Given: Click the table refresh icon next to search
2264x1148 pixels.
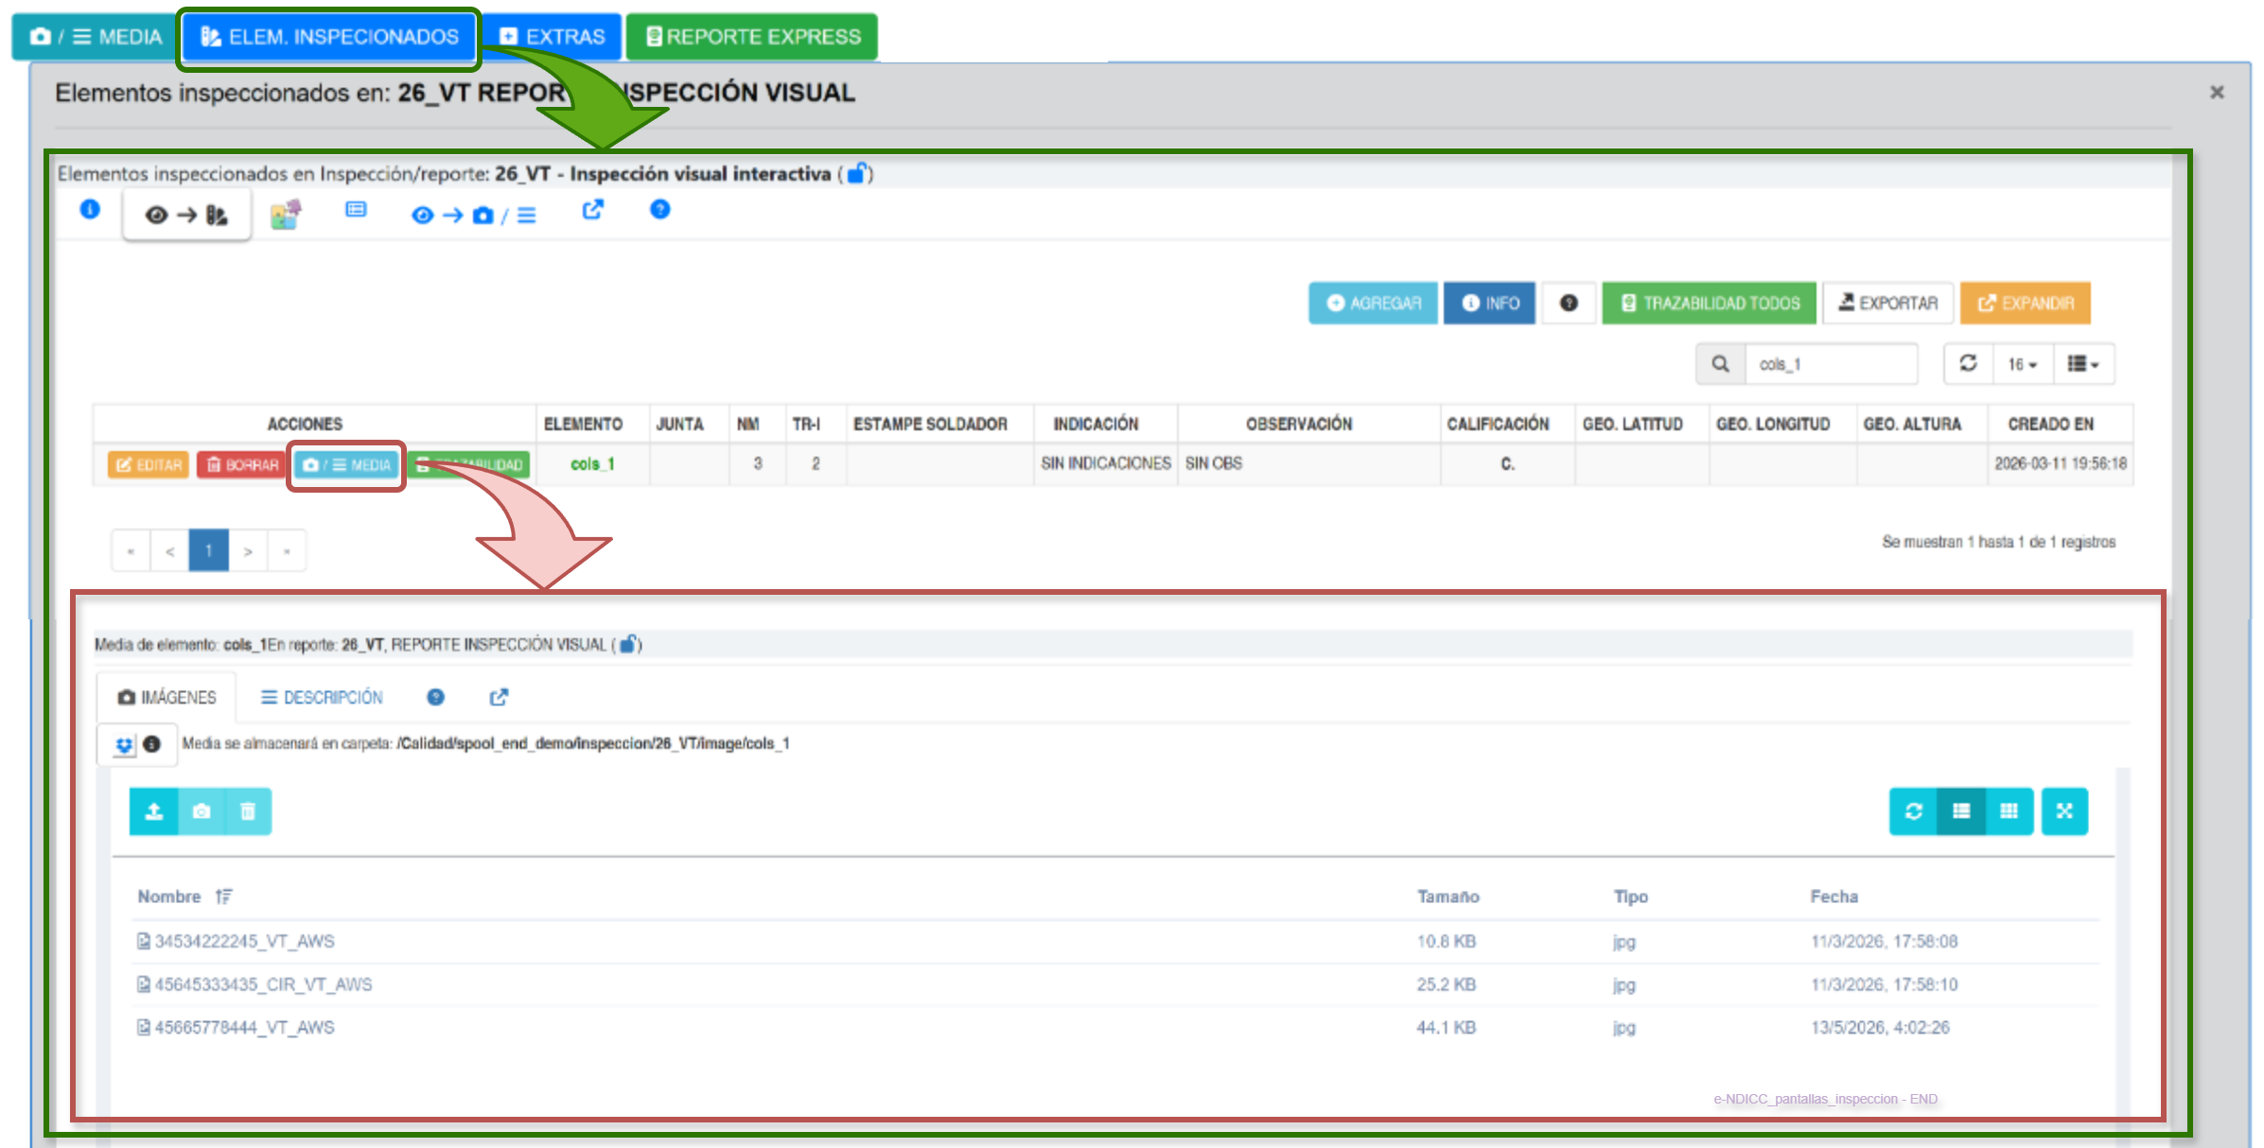Looking at the screenshot, I should pos(1969,364).
